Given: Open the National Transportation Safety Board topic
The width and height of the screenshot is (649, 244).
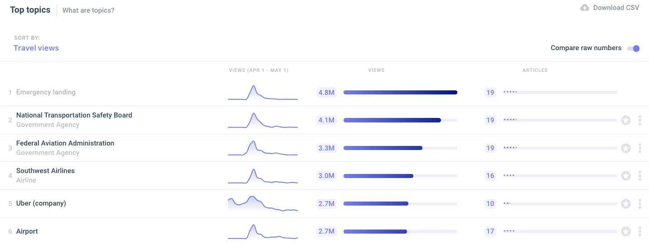Looking at the screenshot, I should [74, 115].
